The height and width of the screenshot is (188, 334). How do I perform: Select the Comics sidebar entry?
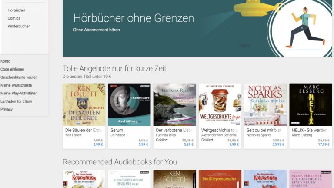[14, 18]
